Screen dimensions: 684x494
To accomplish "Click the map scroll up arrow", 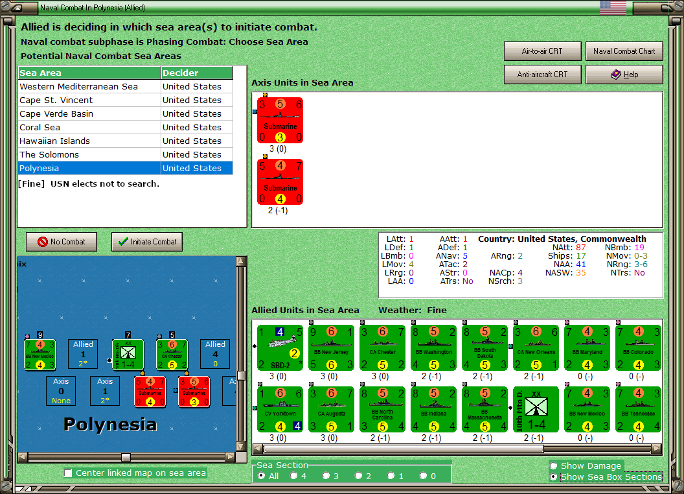I will [x=241, y=261].
